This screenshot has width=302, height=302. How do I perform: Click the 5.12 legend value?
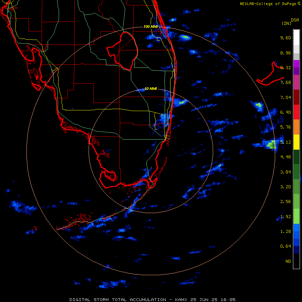click(x=286, y=142)
